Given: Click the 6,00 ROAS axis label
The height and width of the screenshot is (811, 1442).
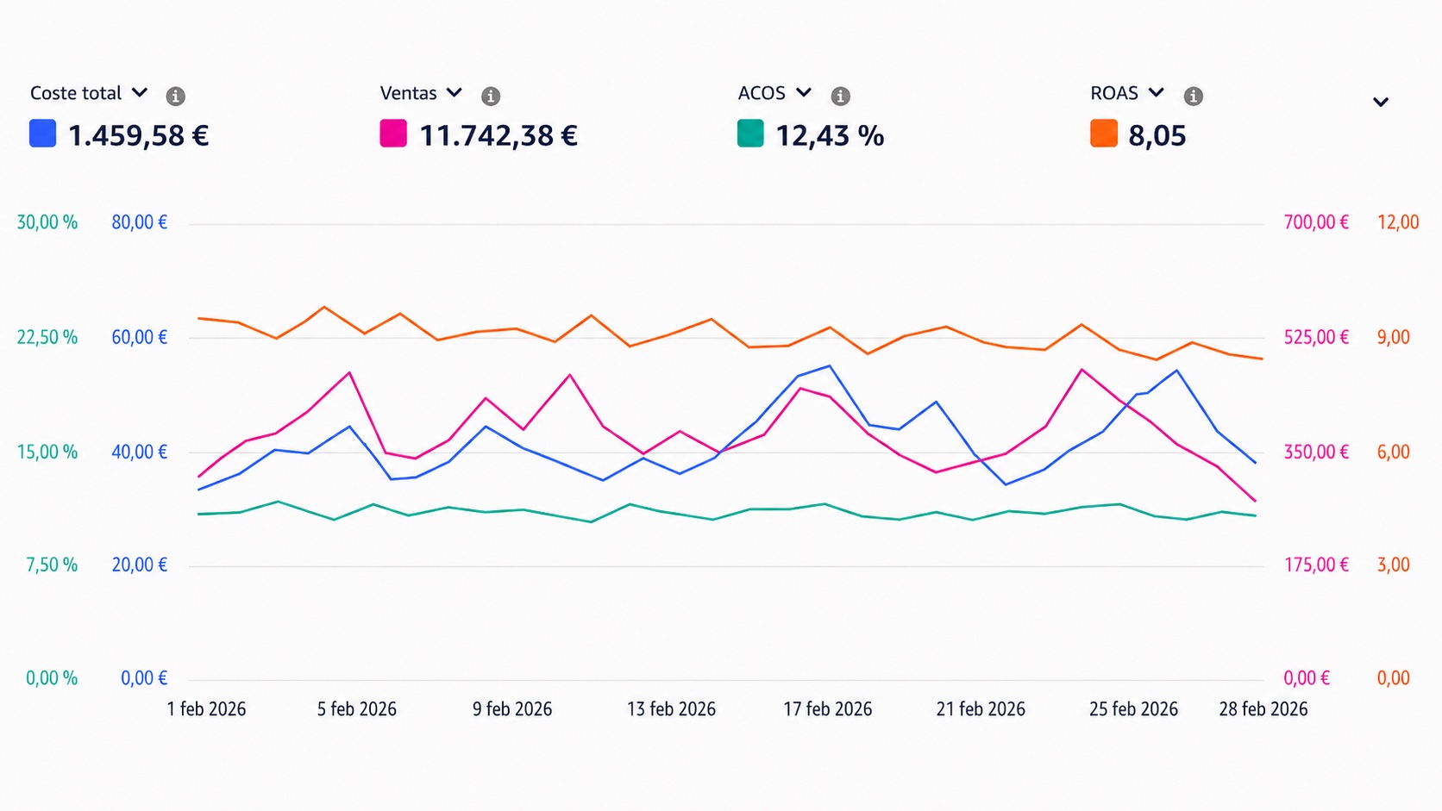Looking at the screenshot, I should 1394,452.
